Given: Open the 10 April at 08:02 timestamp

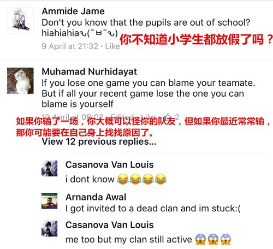Looking at the screenshot, I should [73, 116].
